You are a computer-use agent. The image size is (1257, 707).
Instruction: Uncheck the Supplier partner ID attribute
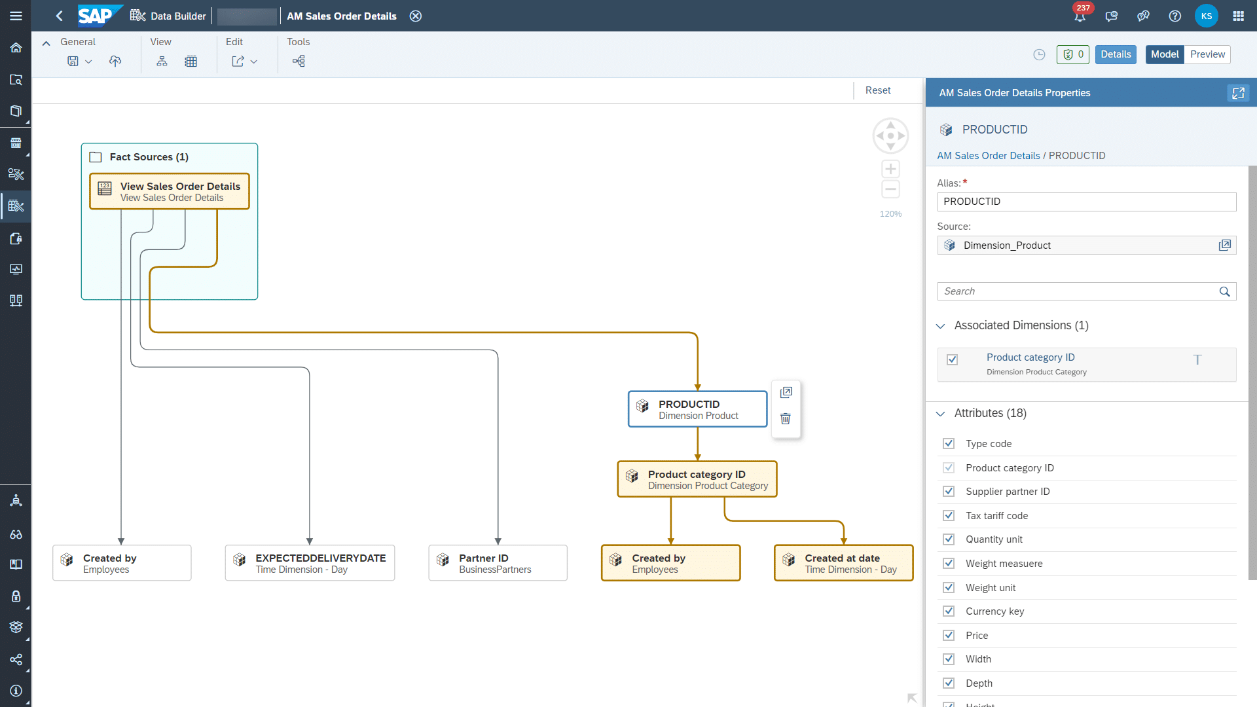[x=950, y=491]
